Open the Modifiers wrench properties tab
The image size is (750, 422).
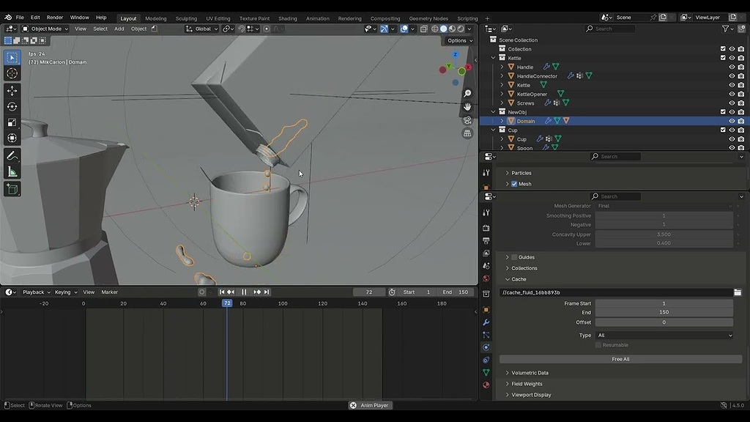pos(486,322)
